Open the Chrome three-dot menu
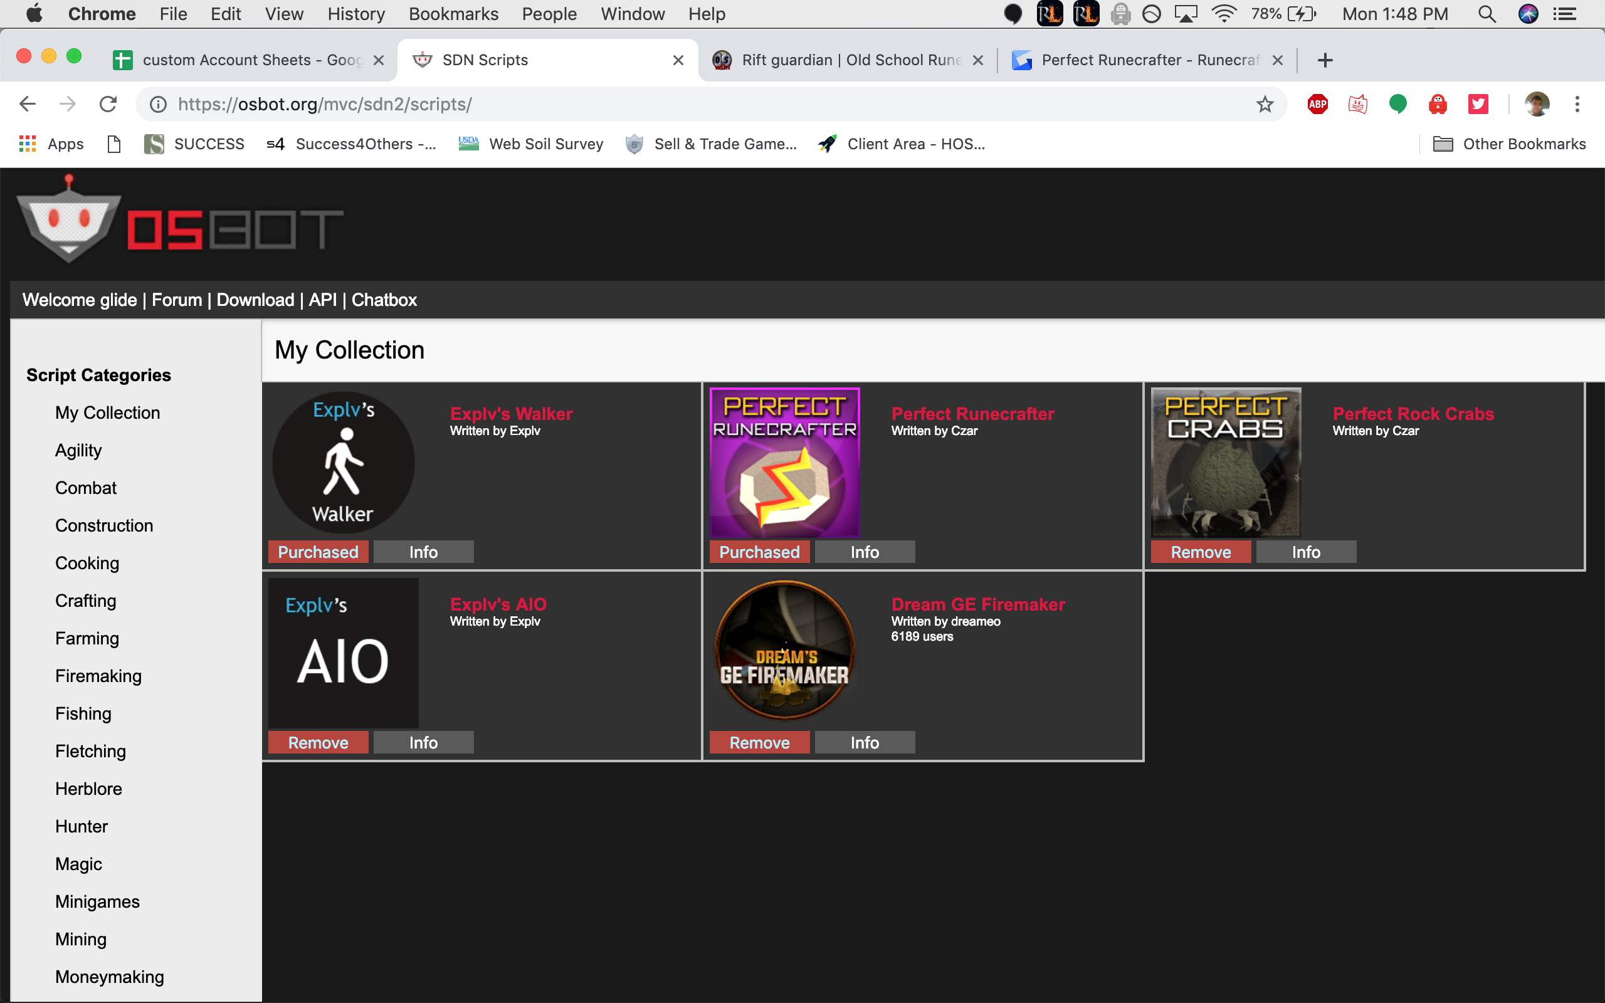 pos(1577,104)
